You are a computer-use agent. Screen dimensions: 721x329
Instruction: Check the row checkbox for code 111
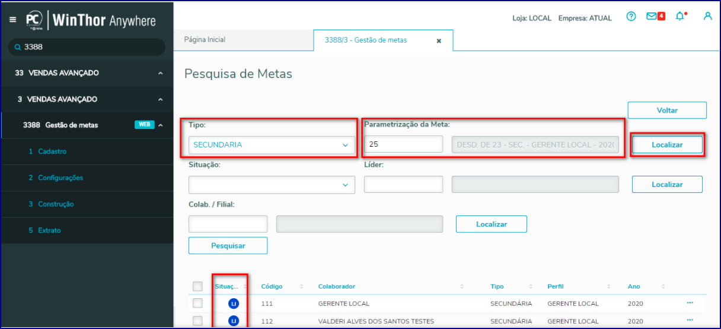[197, 304]
